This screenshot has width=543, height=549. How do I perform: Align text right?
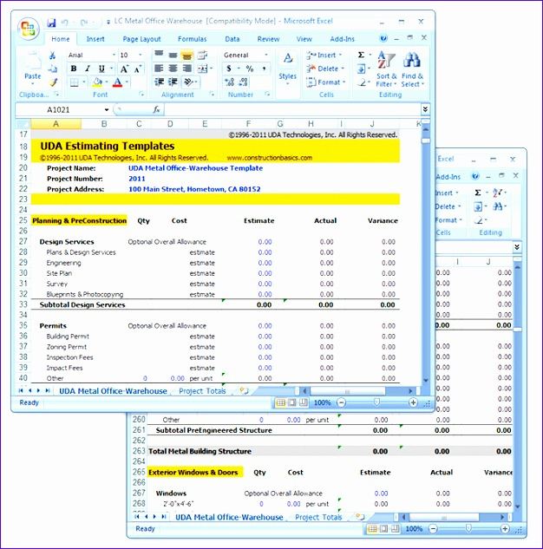point(187,69)
